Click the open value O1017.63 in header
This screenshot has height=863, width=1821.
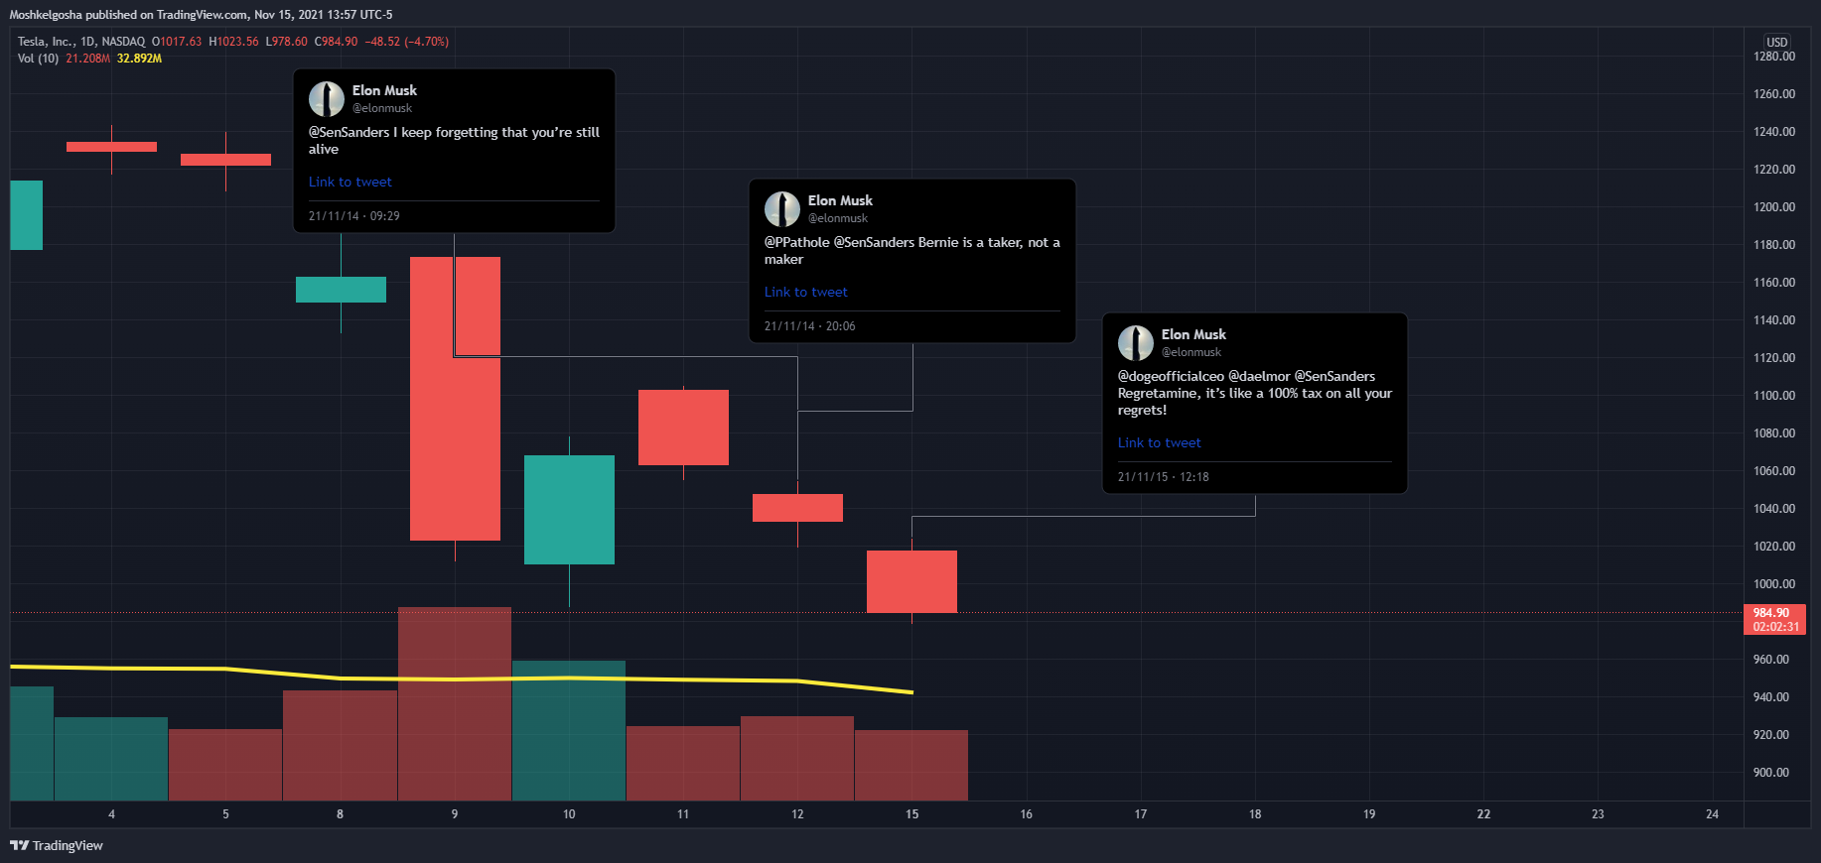[177, 42]
